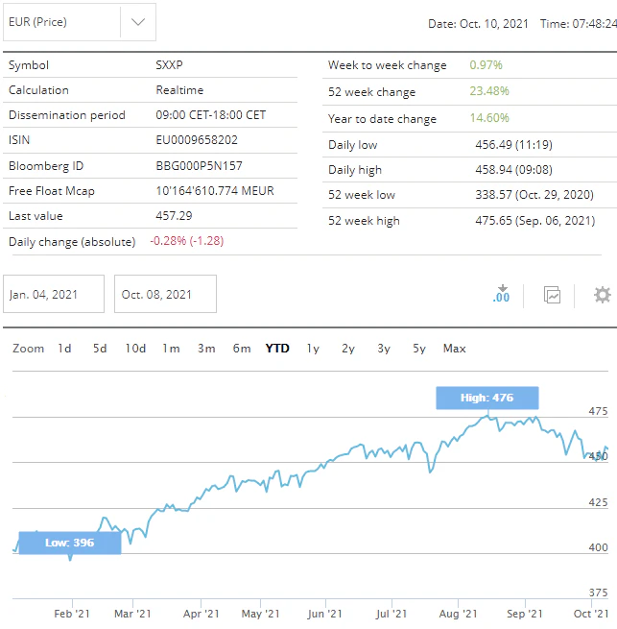The height and width of the screenshot is (629, 617).
Task: Select the 6m zoom range
Action: pos(242,349)
